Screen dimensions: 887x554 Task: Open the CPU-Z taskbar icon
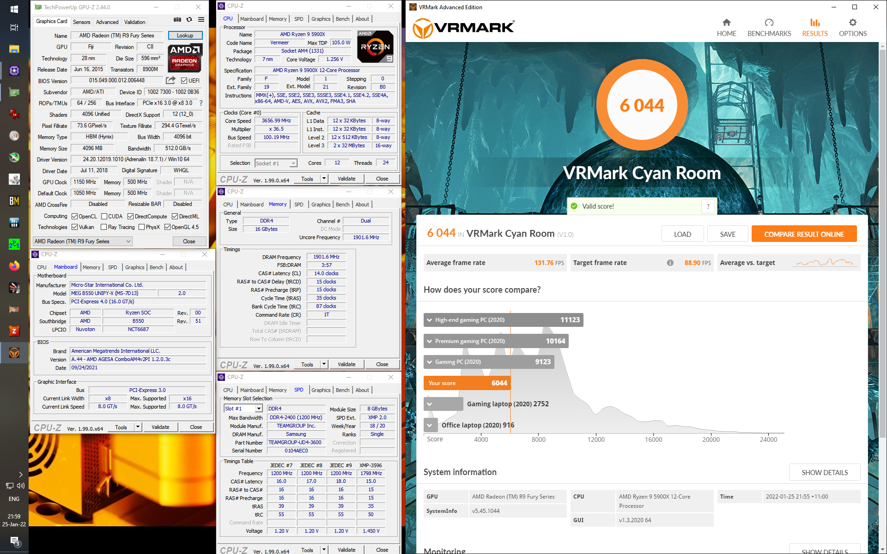pyautogui.click(x=14, y=71)
